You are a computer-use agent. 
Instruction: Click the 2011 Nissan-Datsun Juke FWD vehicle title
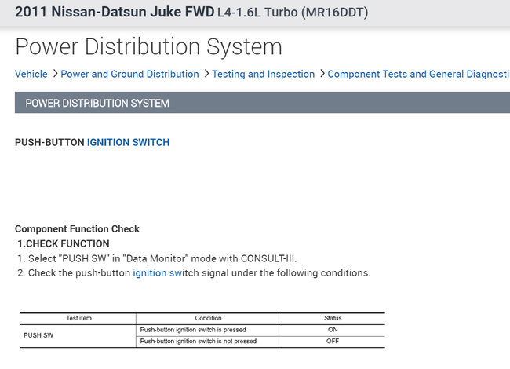115,13
